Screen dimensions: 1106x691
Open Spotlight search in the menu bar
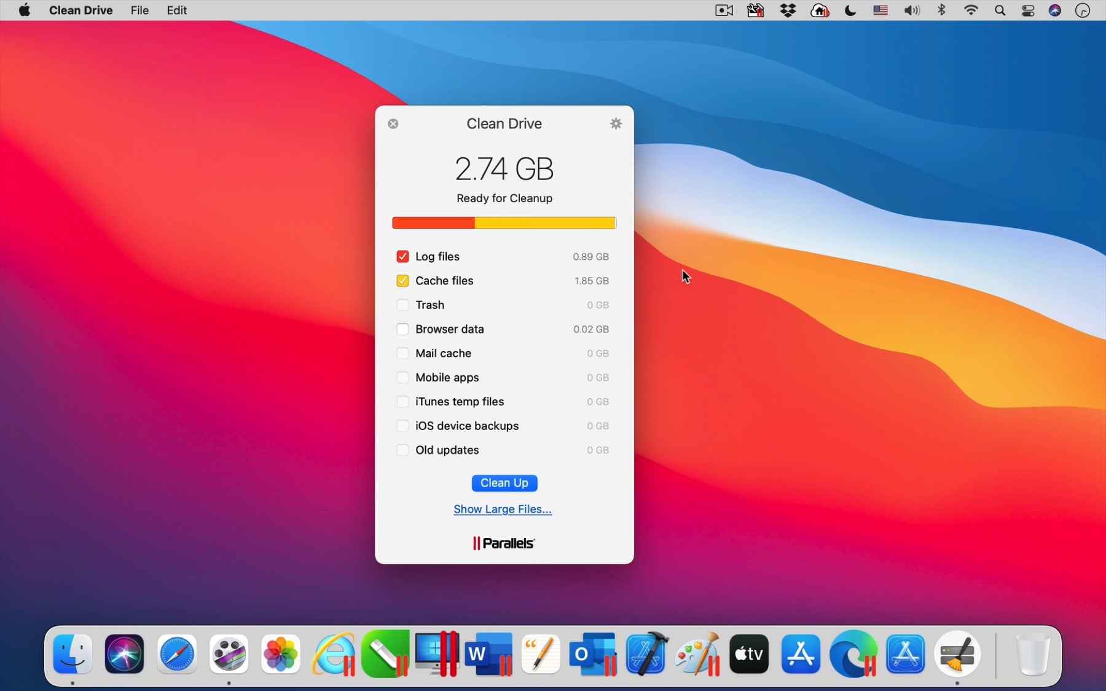tap(1000, 10)
